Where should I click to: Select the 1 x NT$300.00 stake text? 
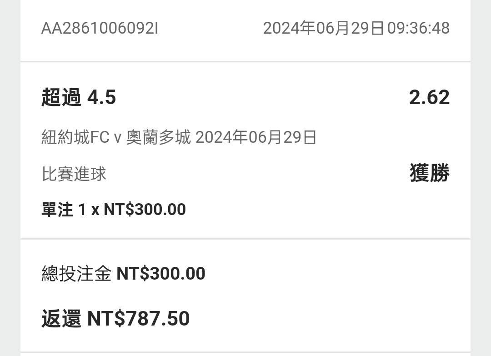(x=132, y=210)
